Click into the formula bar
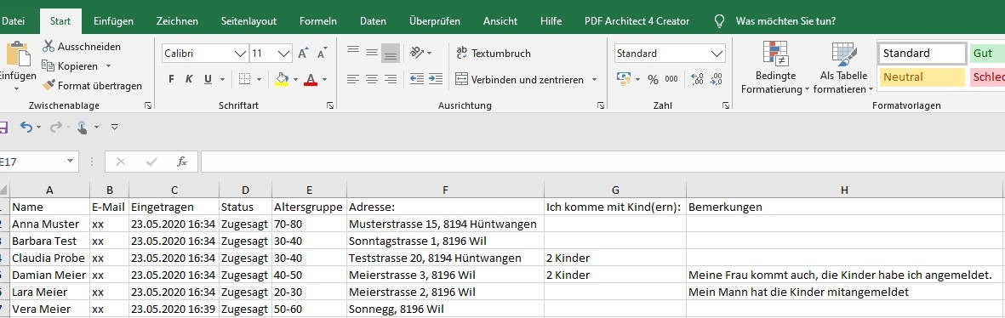This screenshot has width=1005, height=318. tap(602, 162)
